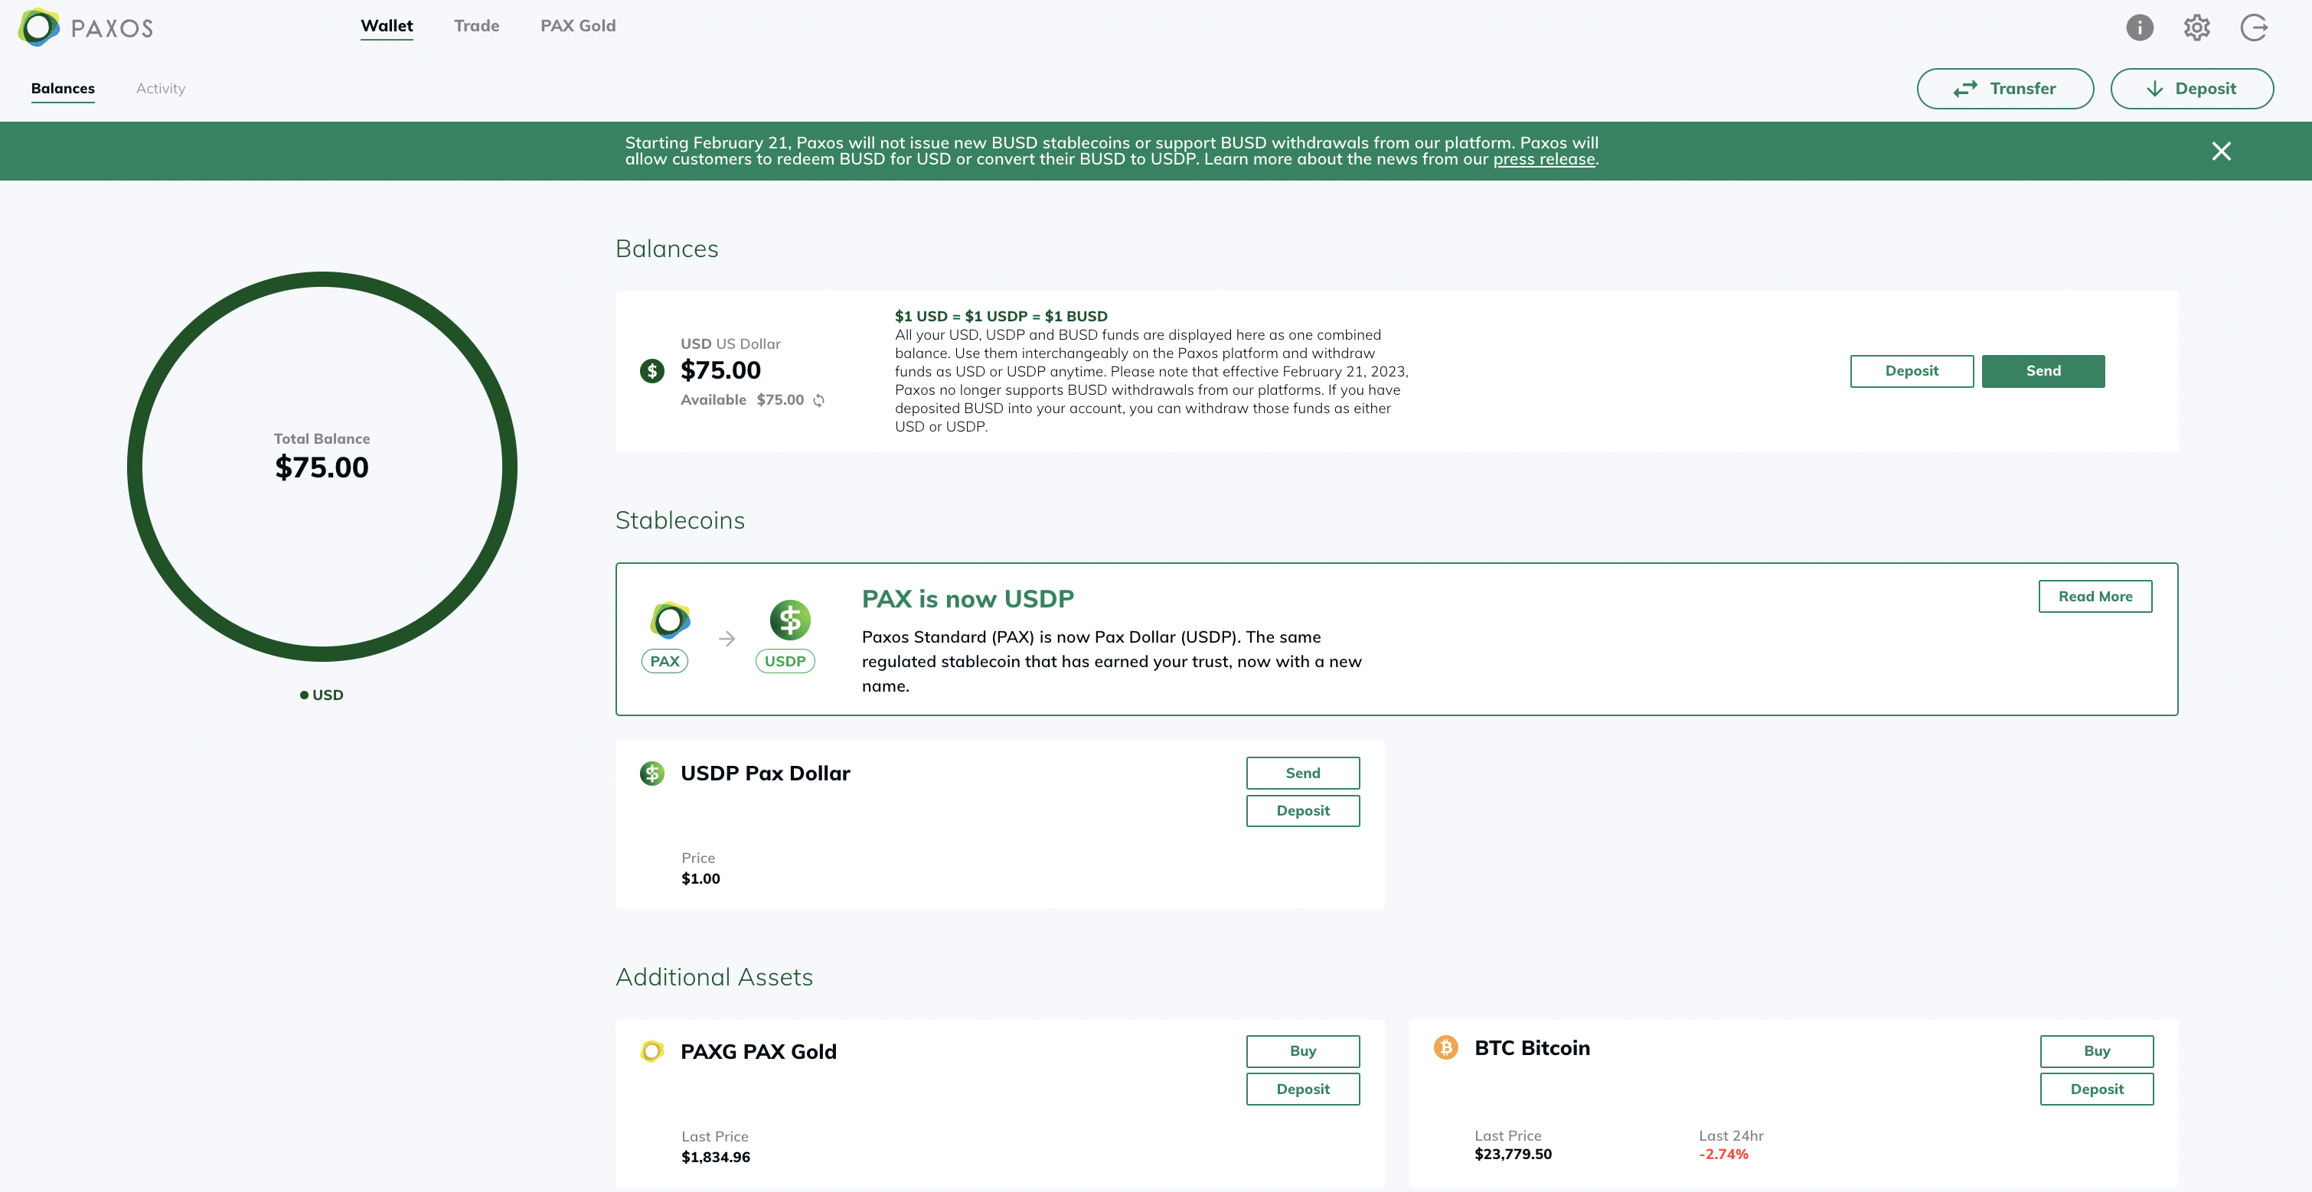The image size is (2312, 1192).
Task: Click the USDP Pax Dollar coin icon
Action: point(651,773)
